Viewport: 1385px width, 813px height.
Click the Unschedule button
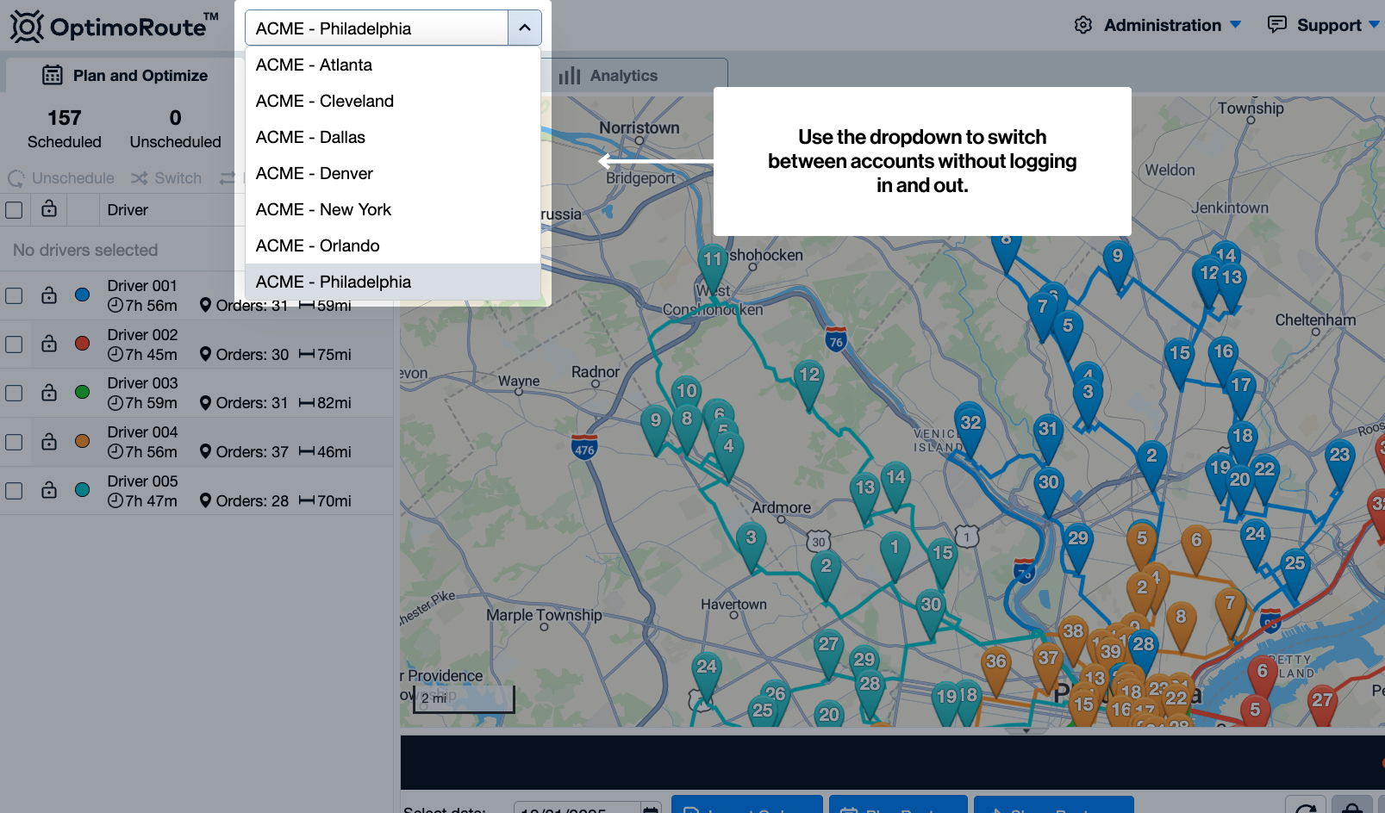(62, 178)
